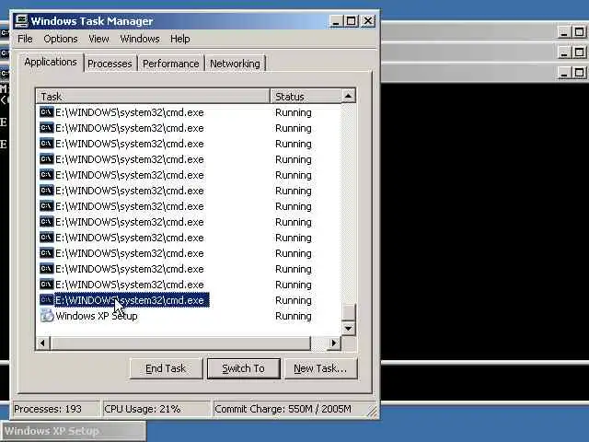589x442 pixels.
Task: Switch to the Applications tab
Action: pyautogui.click(x=51, y=62)
